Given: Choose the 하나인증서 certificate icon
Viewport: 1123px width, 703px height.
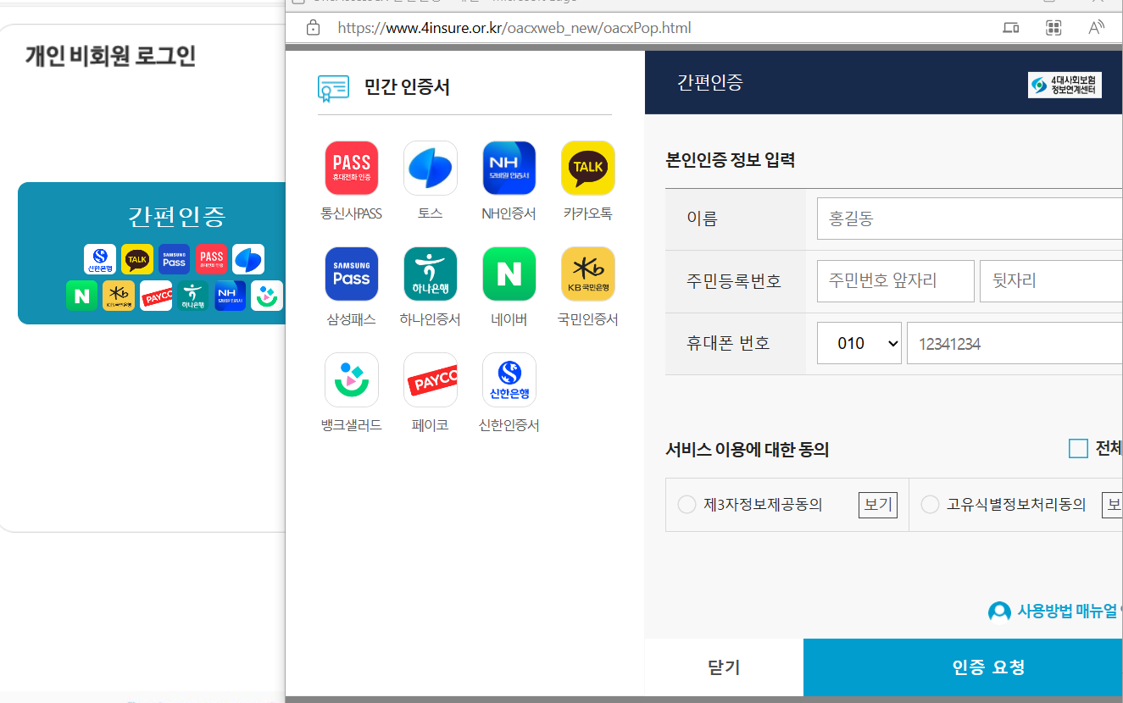Looking at the screenshot, I should click(x=431, y=274).
